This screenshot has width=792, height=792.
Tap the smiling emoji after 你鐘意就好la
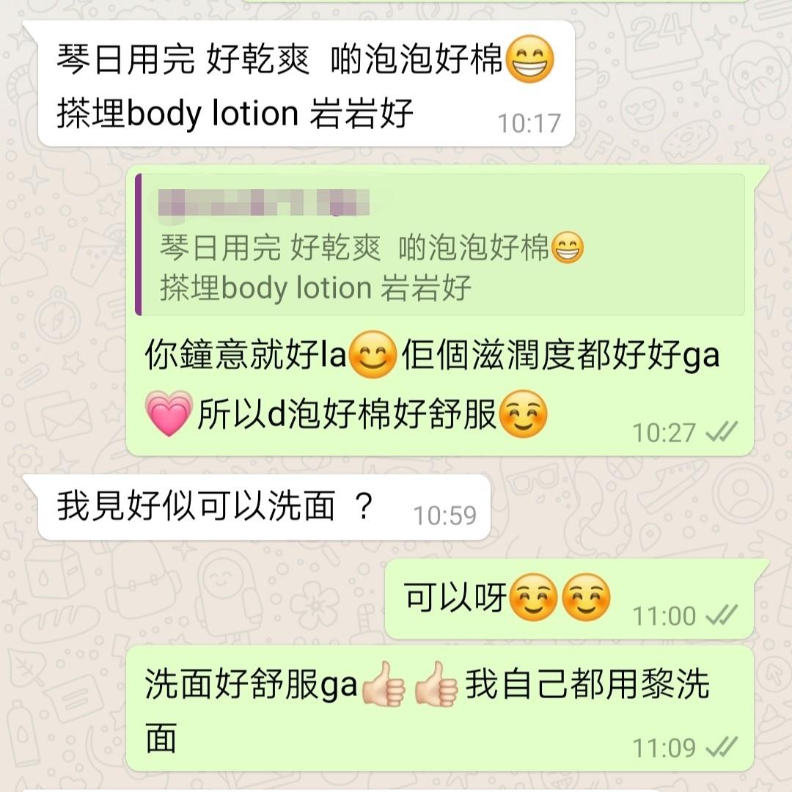click(x=373, y=355)
